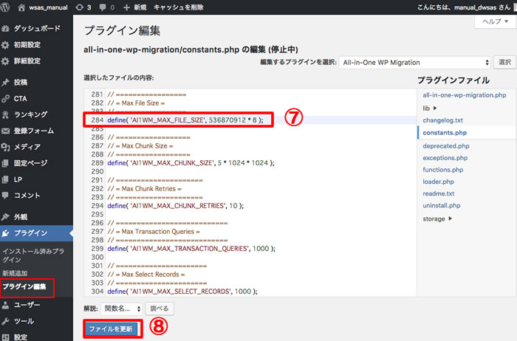Open the updates icon showing 3
Image resolution: width=517 pixels, height=341 pixels.
pyautogui.click(x=80, y=7)
